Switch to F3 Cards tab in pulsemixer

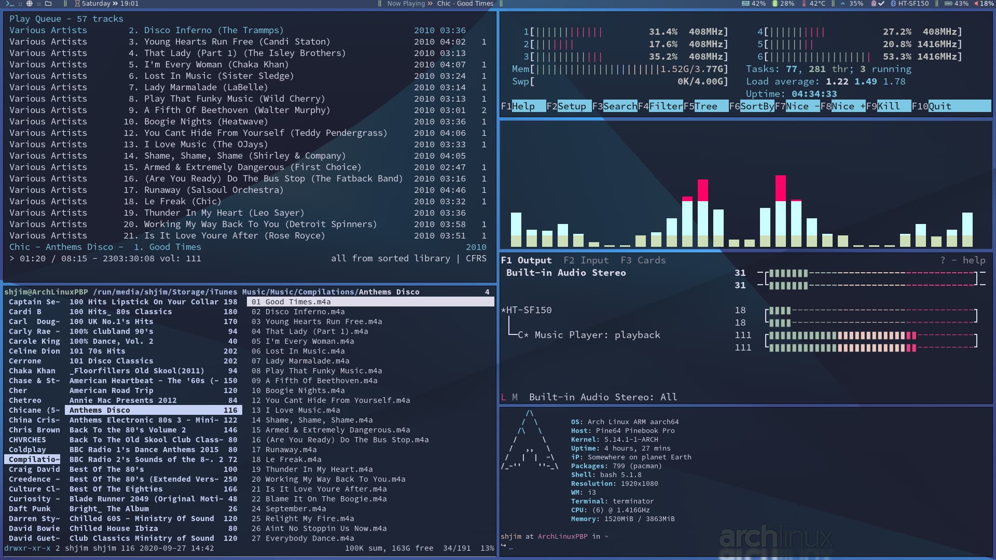coord(643,260)
